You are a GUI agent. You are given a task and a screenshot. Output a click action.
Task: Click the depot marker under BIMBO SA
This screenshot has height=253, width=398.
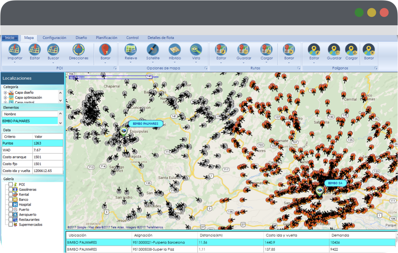pyautogui.click(x=320, y=191)
